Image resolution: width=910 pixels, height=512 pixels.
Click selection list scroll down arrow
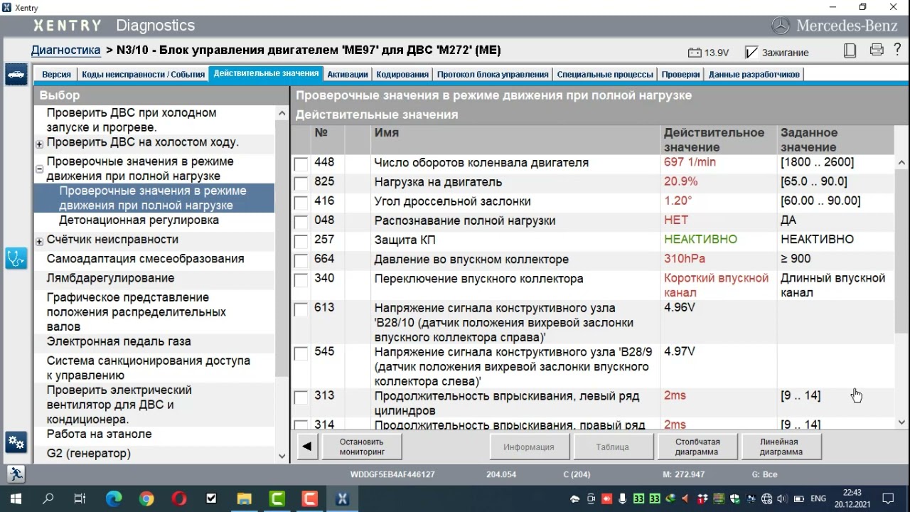click(282, 457)
